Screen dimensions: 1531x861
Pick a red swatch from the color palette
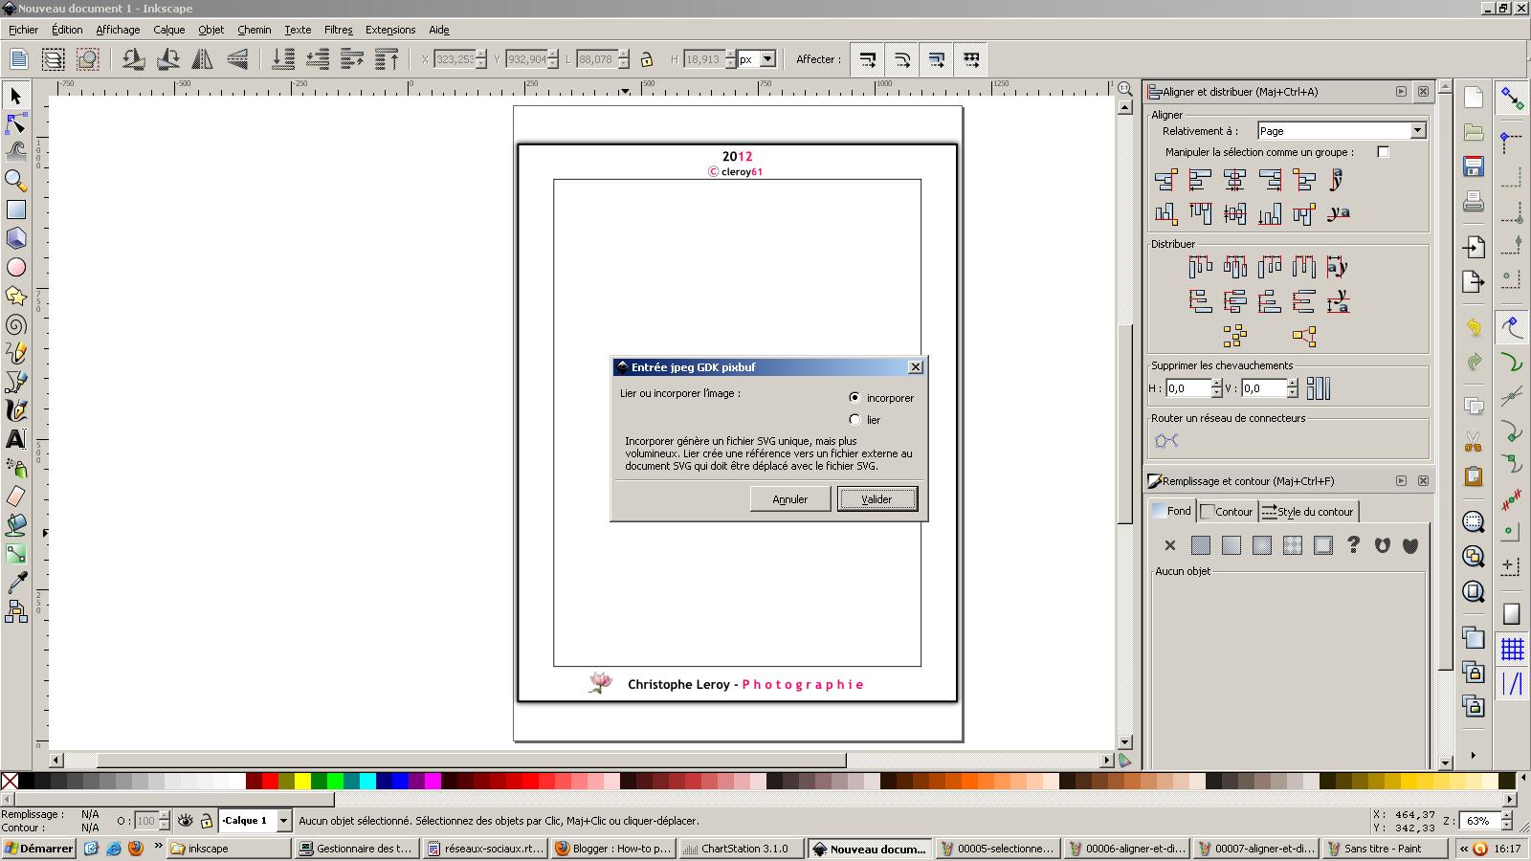pos(268,780)
